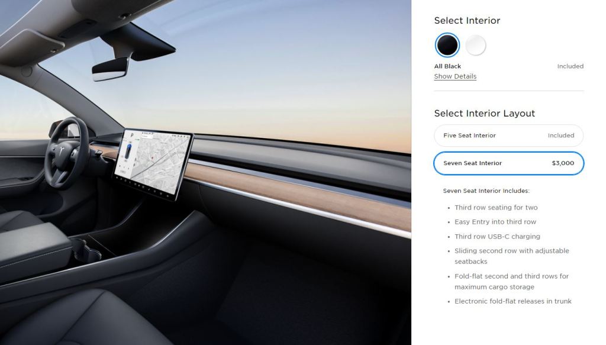Click the map search box on touchscreen
Screen dimensions: 606x345
coord(147,136)
